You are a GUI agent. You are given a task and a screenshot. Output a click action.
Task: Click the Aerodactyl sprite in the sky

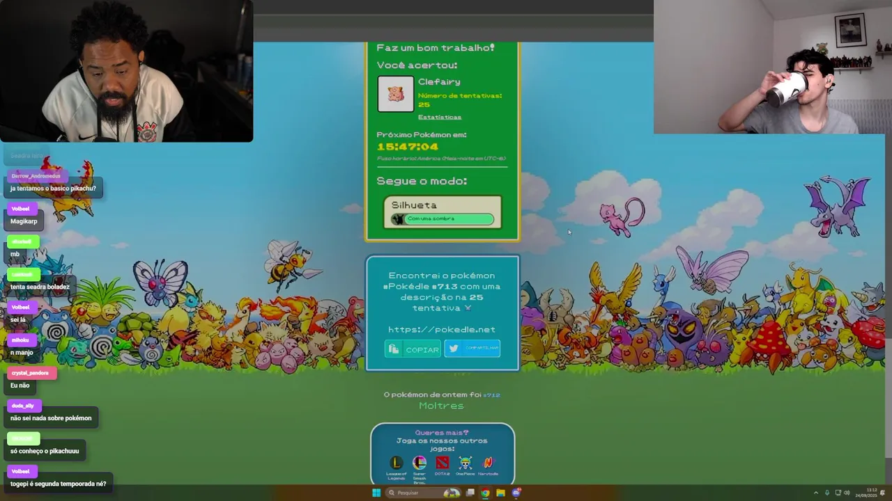pyautogui.click(x=839, y=205)
